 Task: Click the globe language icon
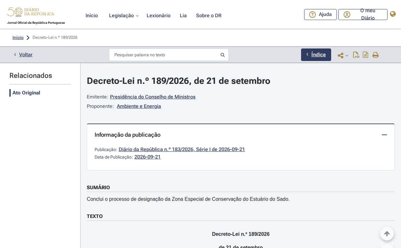click(393, 14)
